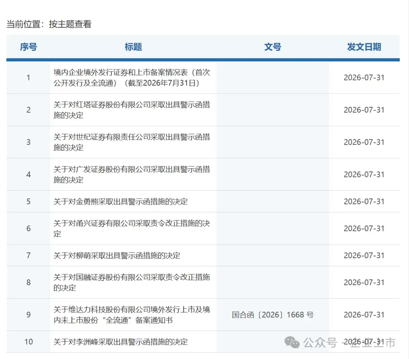The width and height of the screenshot is (409, 359).
Task: Open 关于对国融证券股份有限公司 correction decision
Action: [132, 282]
